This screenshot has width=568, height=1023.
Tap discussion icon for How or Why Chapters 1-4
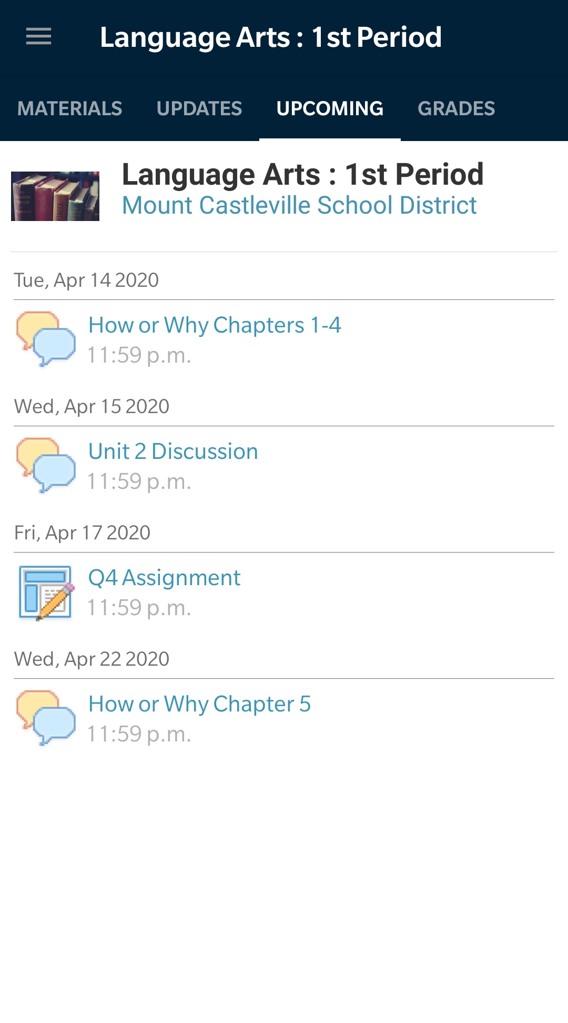[46, 339]
